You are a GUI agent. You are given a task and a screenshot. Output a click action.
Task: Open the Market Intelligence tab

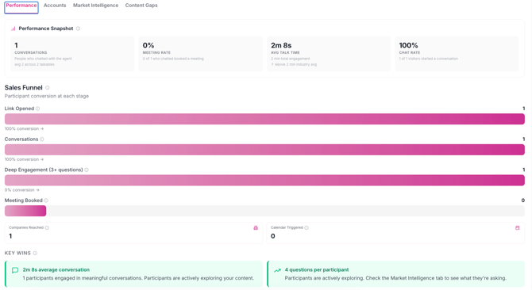[95, 6]
